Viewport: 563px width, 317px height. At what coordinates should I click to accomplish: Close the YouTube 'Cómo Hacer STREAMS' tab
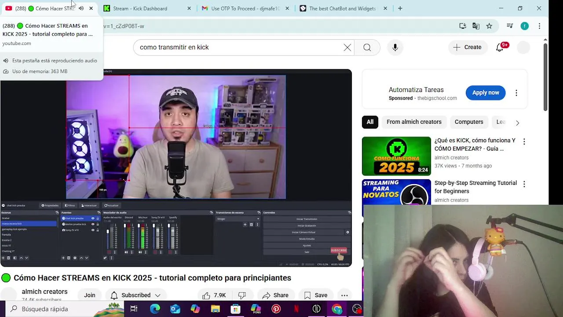tap(91, 8)
